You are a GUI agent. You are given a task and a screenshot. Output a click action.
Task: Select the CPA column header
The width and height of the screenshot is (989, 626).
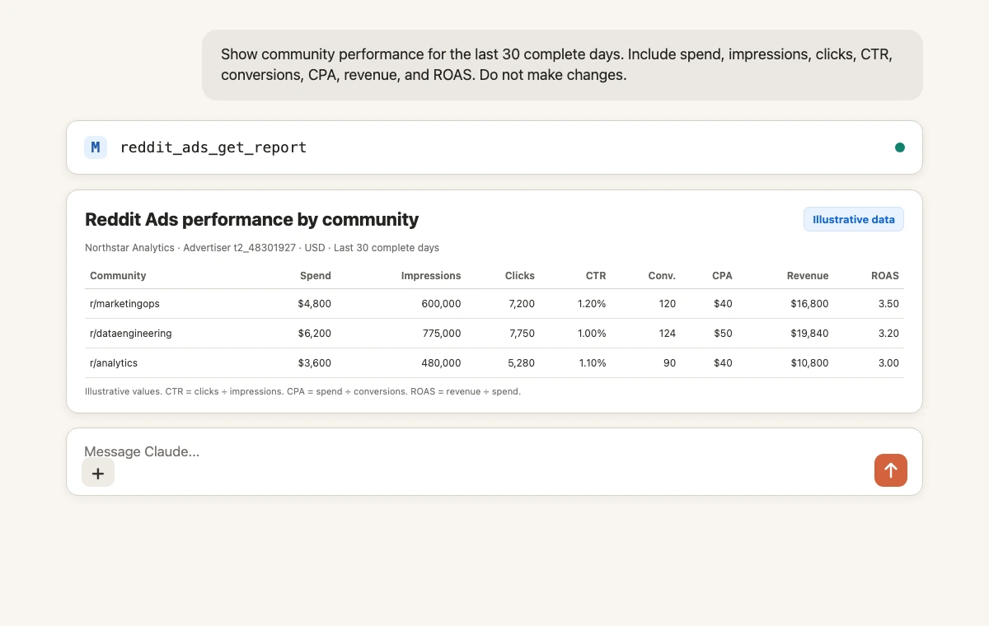[722, 276]
